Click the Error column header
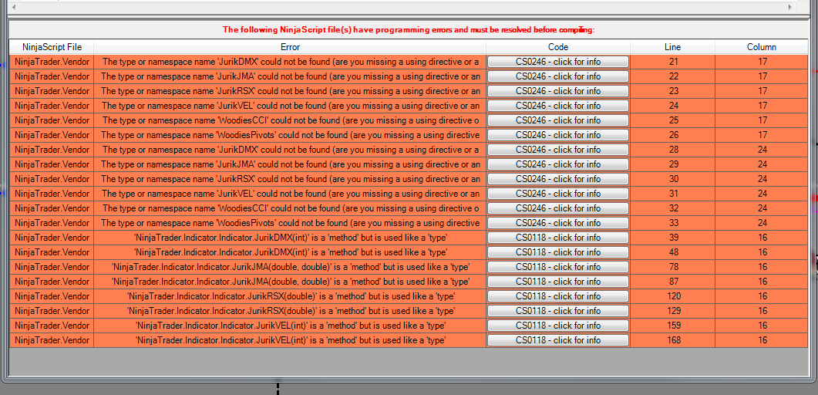Screen dimensions: 818x395 [290, 47]
